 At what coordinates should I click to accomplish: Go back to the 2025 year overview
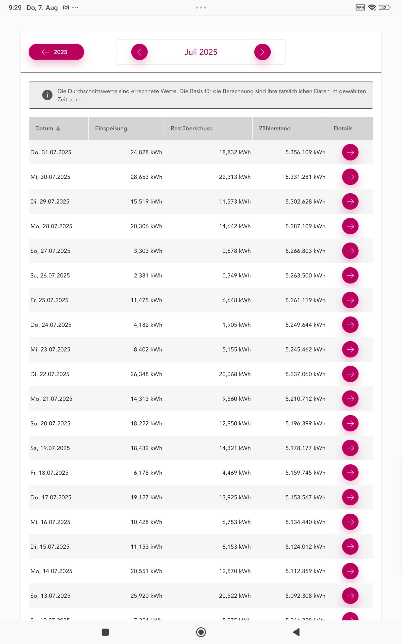(x=56, y=52)
